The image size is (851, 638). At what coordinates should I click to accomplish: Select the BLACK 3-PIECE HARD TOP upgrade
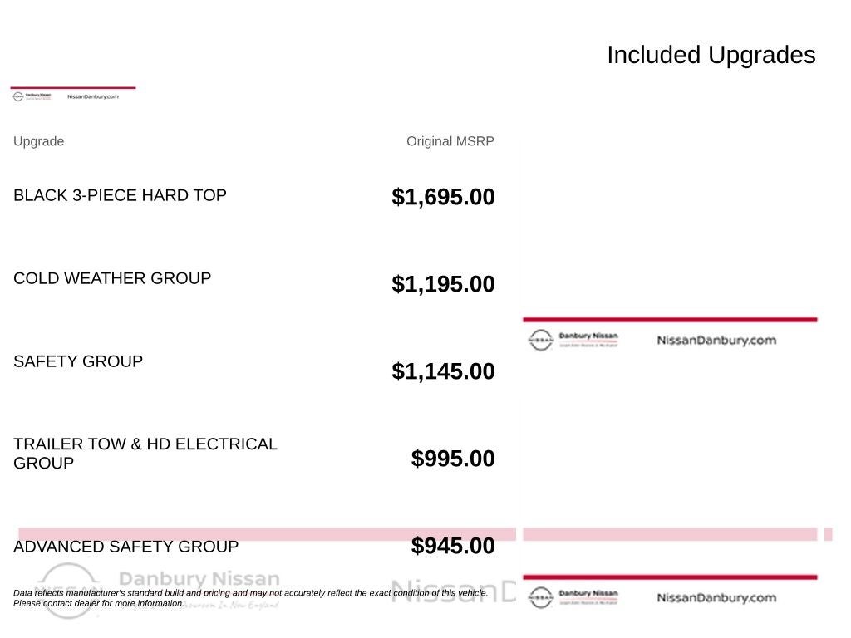point(120,195)
